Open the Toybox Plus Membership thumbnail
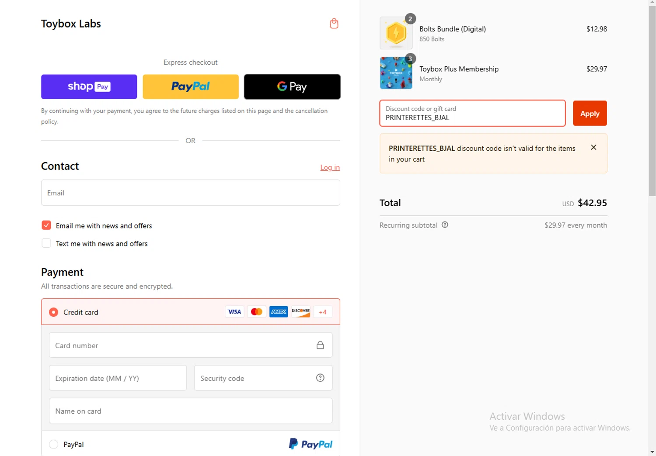This screenshot has width=656, height=456. click(x=396, y=73)
